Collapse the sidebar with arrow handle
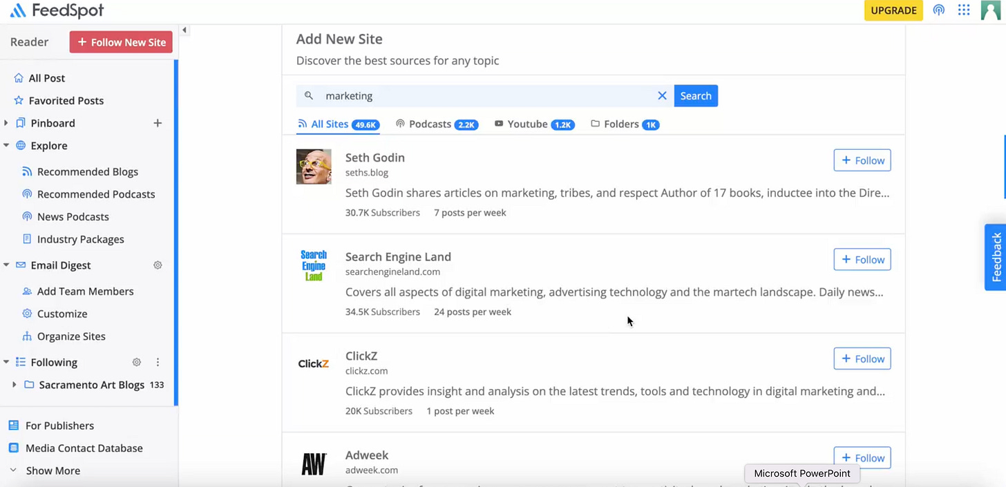The image size is (1006, 487). 184,30
